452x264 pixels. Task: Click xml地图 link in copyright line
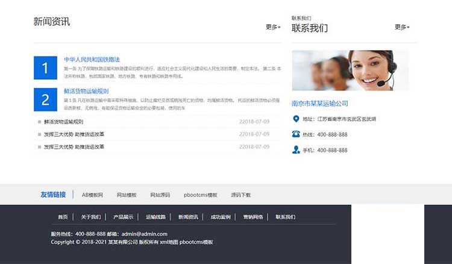click(x=169, y=242)
